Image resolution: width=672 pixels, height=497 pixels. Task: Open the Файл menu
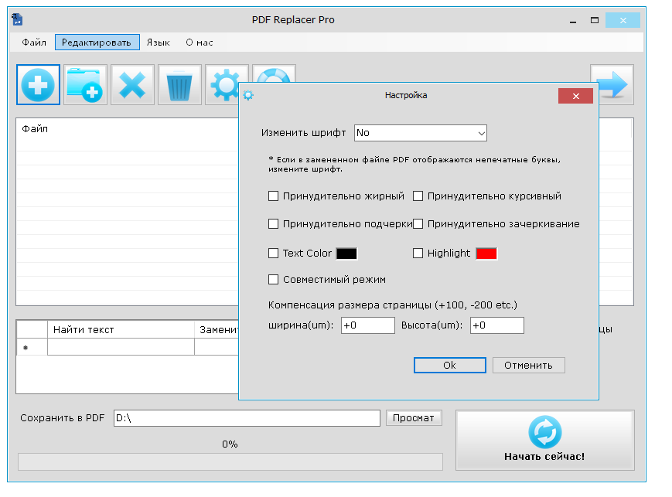click(34, 43)
